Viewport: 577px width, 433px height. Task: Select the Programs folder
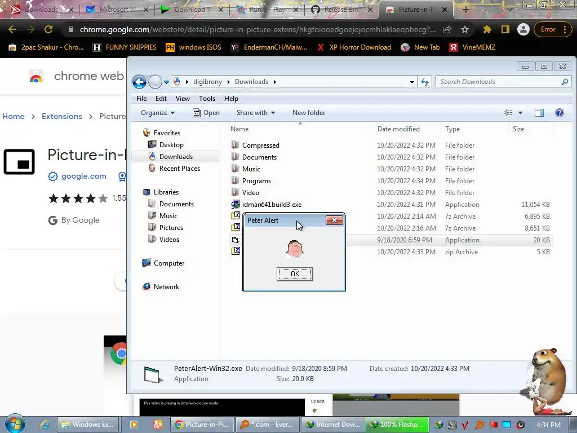(256, 181)
